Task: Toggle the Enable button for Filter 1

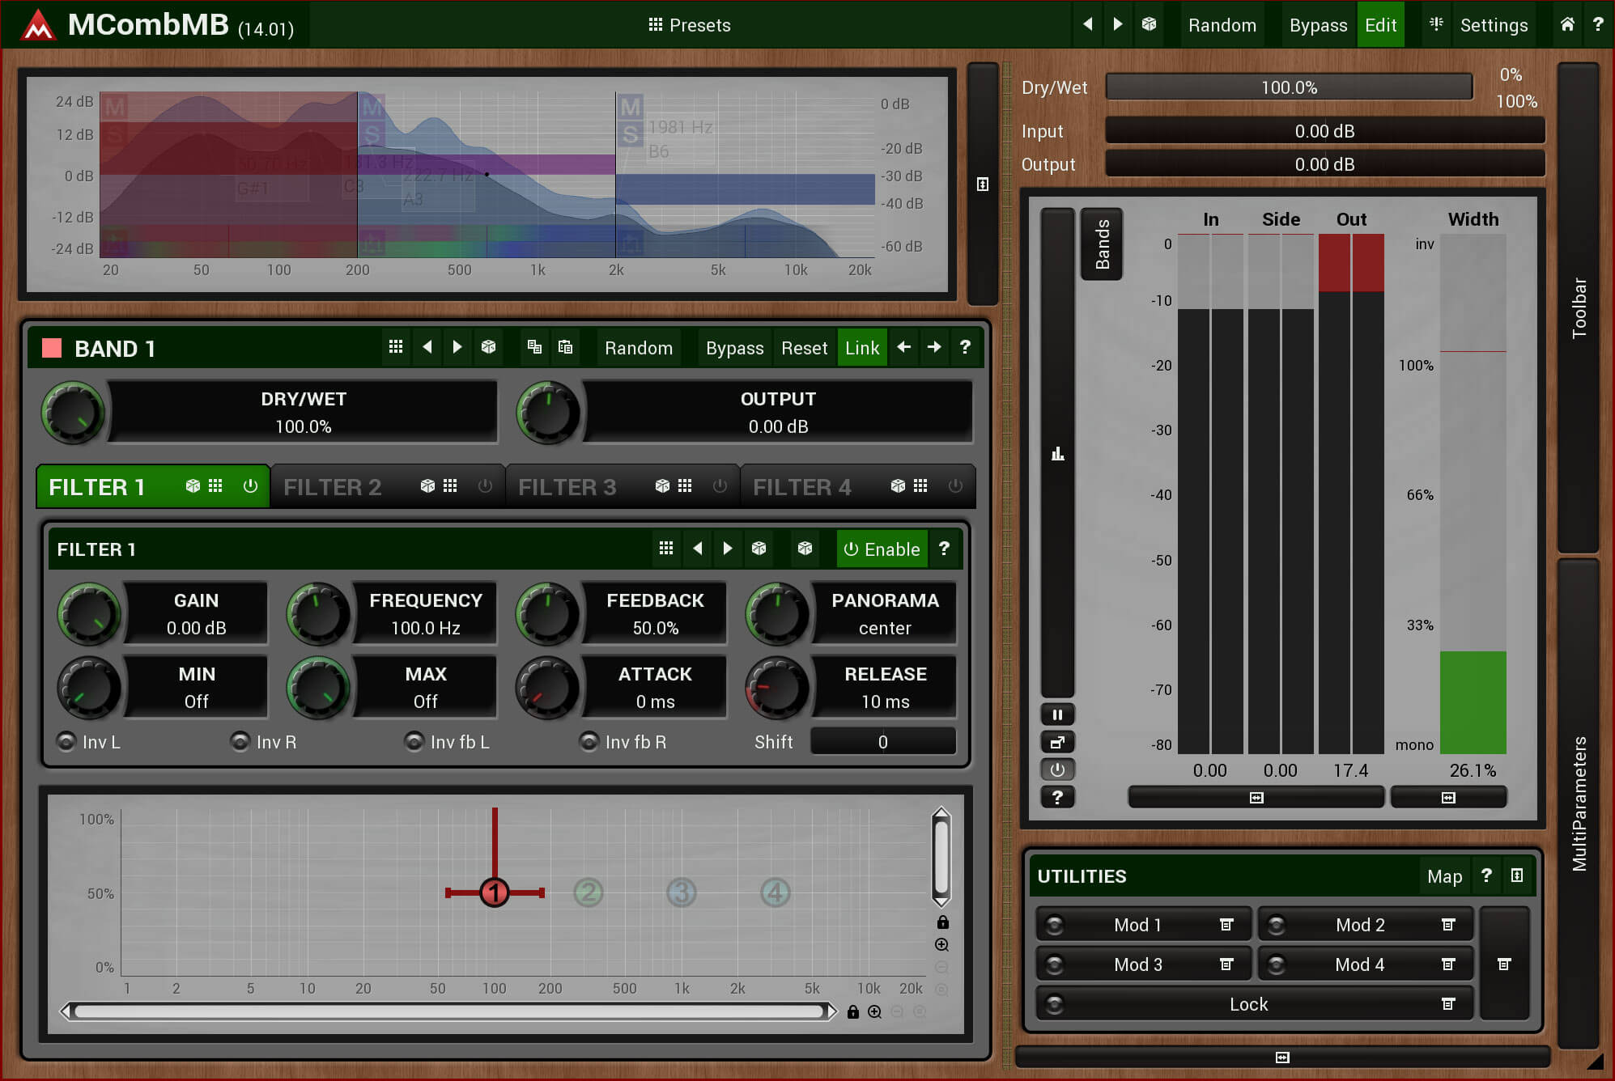Action: [x=882, y=549]
